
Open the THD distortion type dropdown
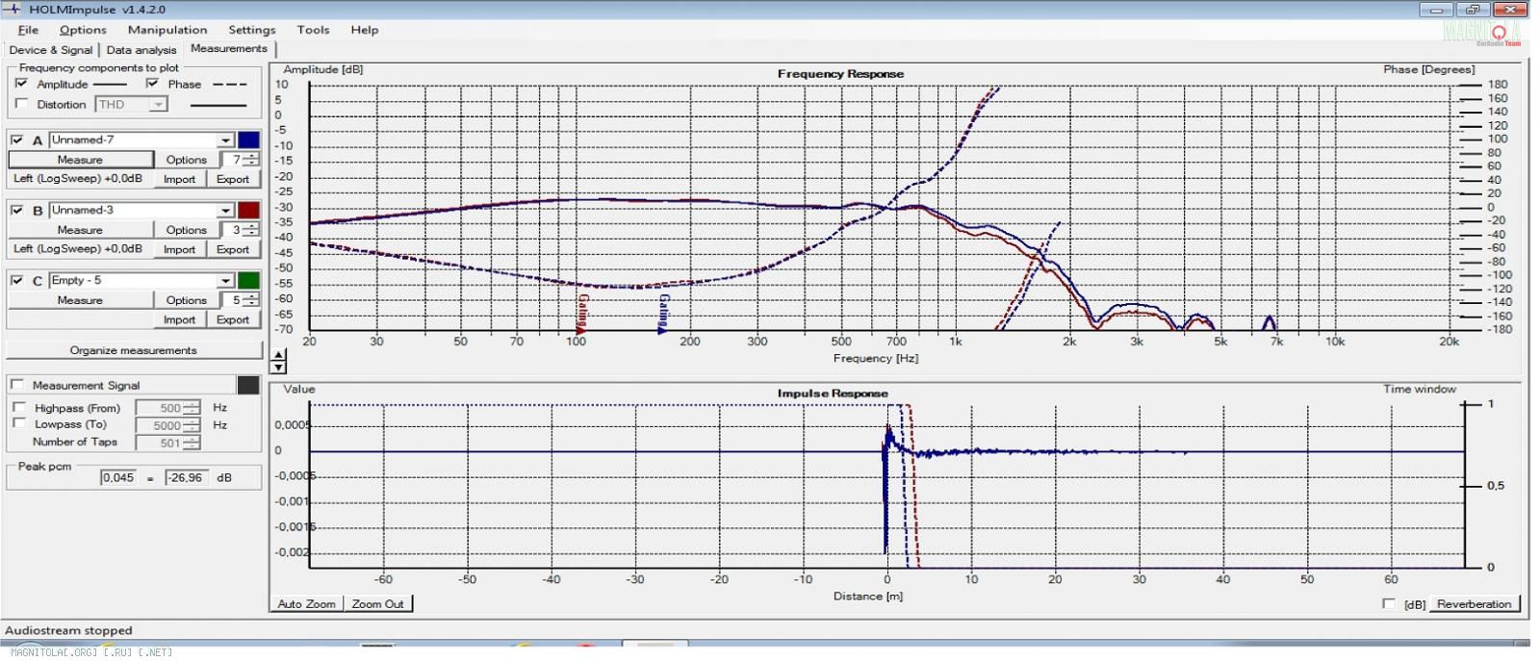132,104
